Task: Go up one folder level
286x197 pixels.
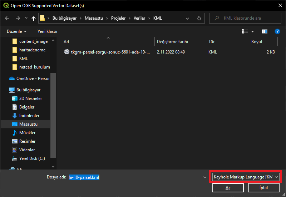Action: 33,18
